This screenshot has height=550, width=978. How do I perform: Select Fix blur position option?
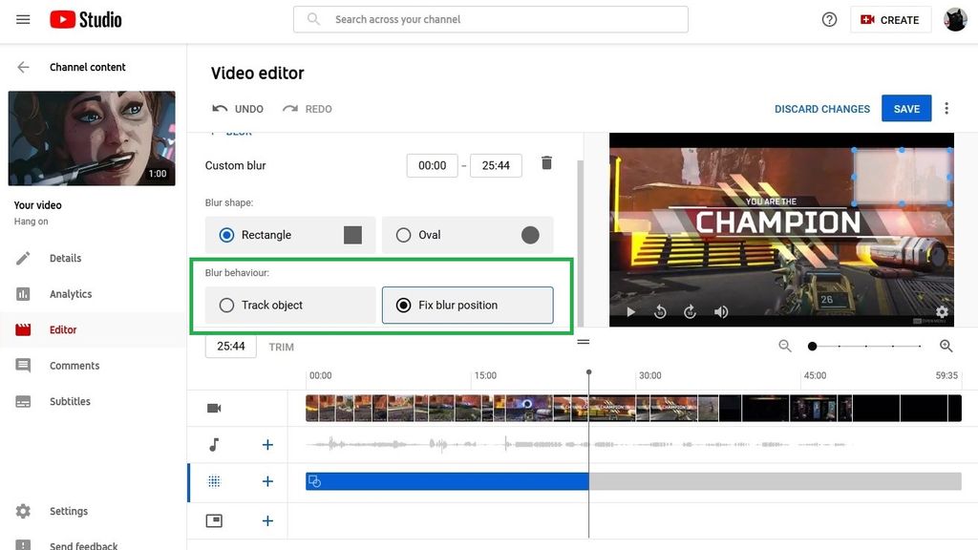pyautogui.click(x=402, y=305)
